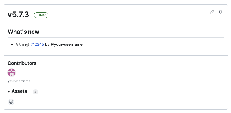Click yourusername text below the avatar

19,81
